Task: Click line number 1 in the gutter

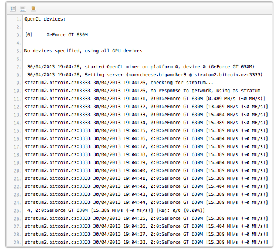Action: click(19, 19)
